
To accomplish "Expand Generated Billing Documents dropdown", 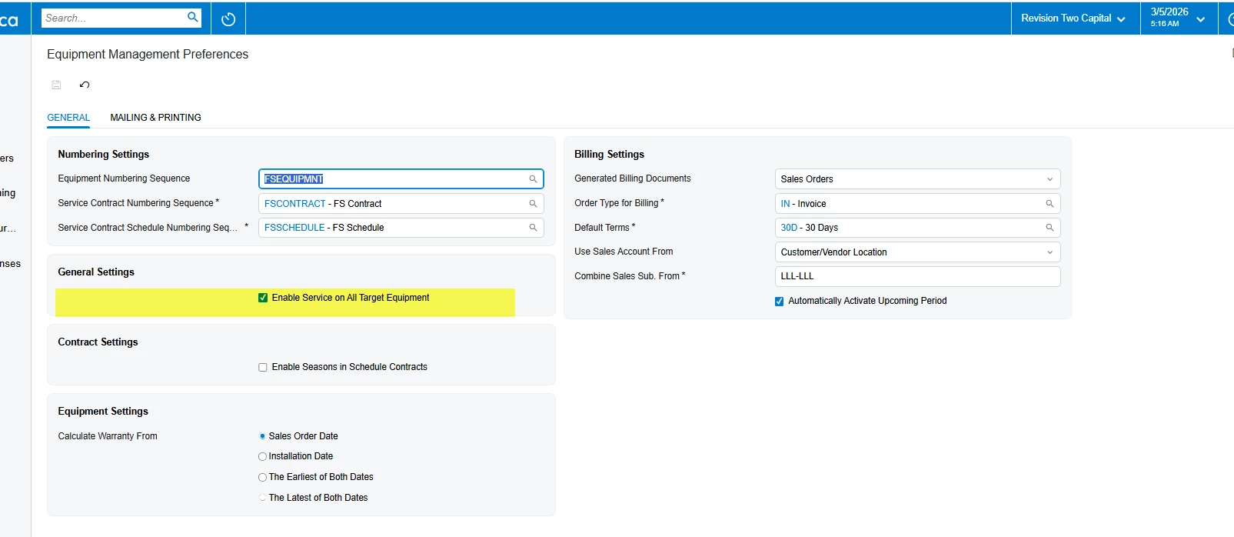I will 917,179.
